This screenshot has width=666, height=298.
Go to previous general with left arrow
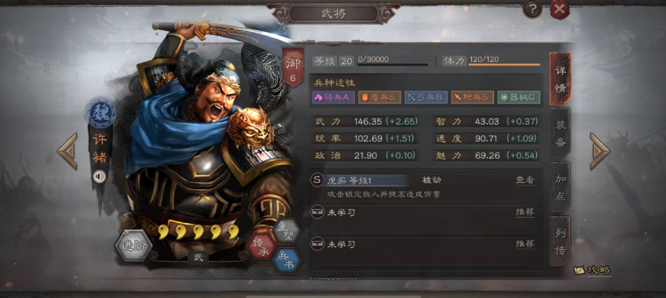coord(68,151)
